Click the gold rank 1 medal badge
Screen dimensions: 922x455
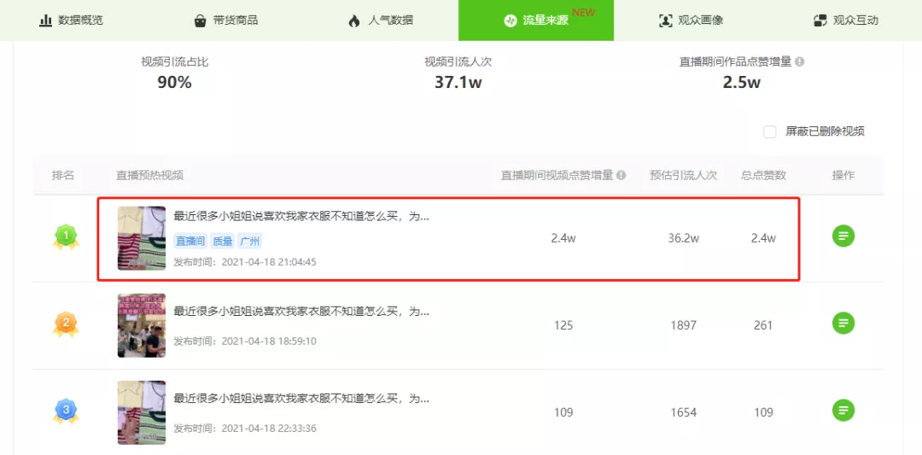tap(65, 236)
